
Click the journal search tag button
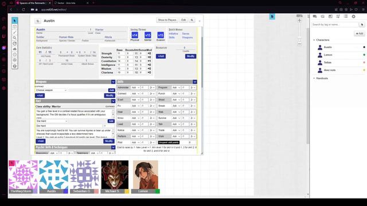tap(362, 25)
